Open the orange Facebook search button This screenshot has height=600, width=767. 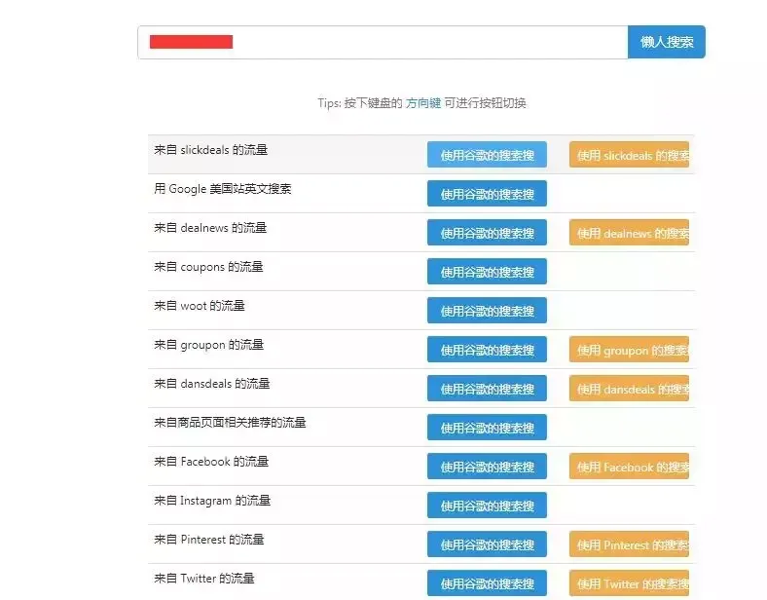tap(629, 467)
